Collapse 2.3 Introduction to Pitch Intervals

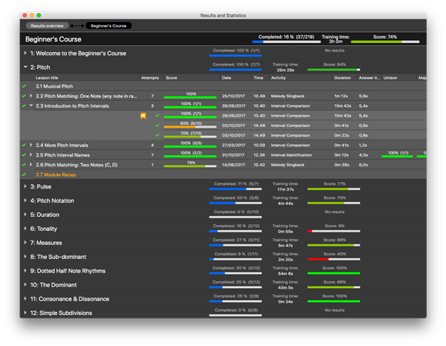30,106
